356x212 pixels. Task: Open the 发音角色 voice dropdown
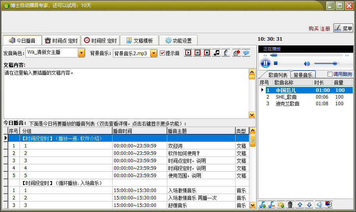pyautogui.click(x=81, y=53)
